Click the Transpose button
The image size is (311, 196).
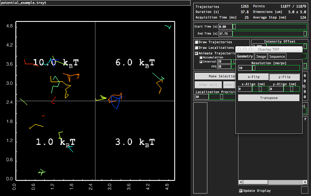[x=269, y=98]
